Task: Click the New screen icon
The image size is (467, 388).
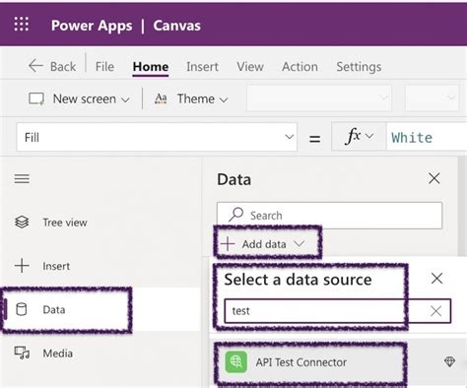Action: tap(36, 98)
